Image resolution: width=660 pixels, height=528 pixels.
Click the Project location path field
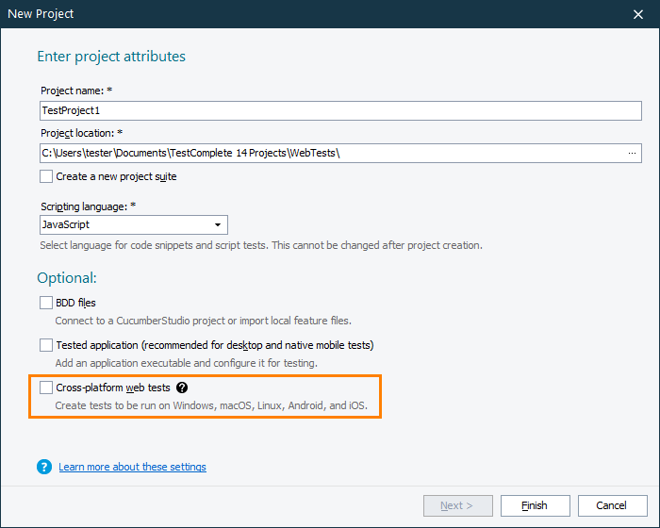pyautogui.click(x=330, y=153)
